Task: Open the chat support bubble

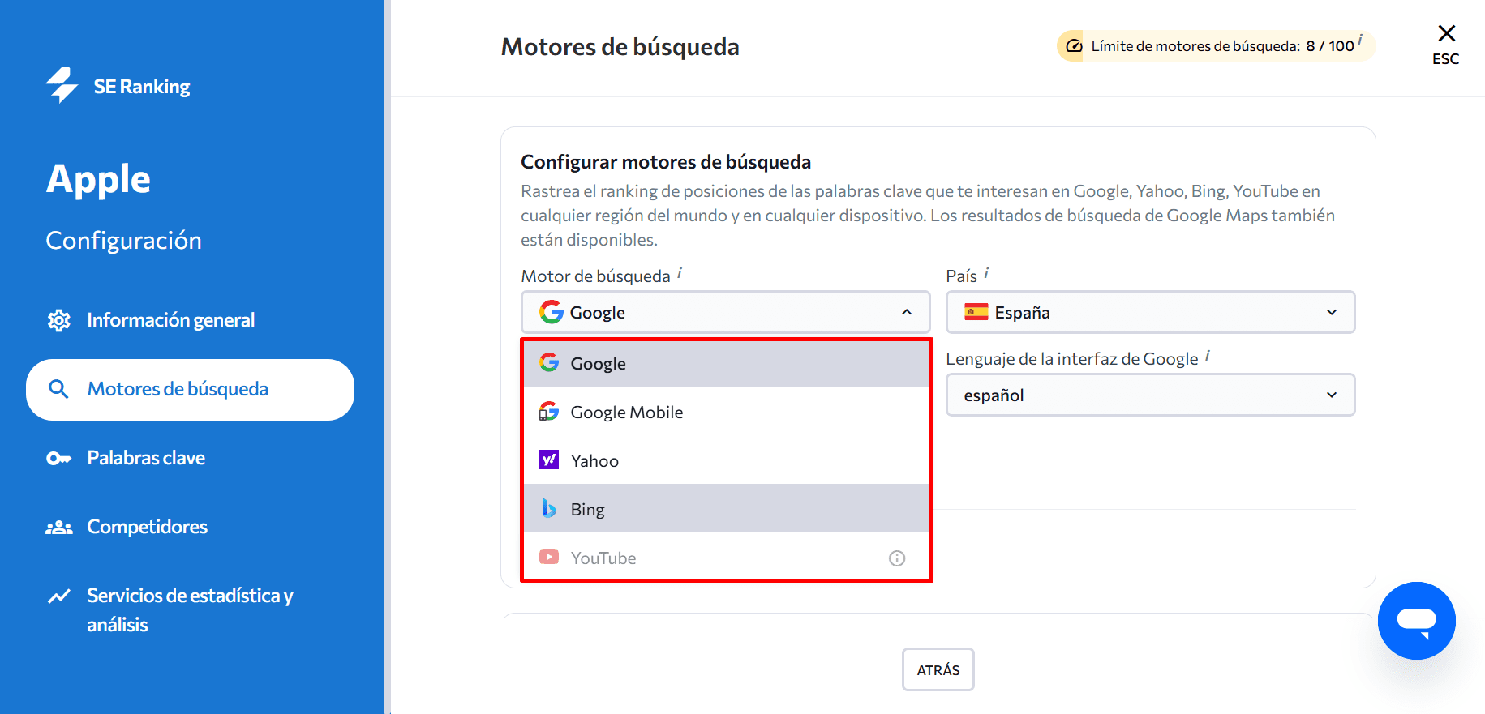Action: 1417,621
